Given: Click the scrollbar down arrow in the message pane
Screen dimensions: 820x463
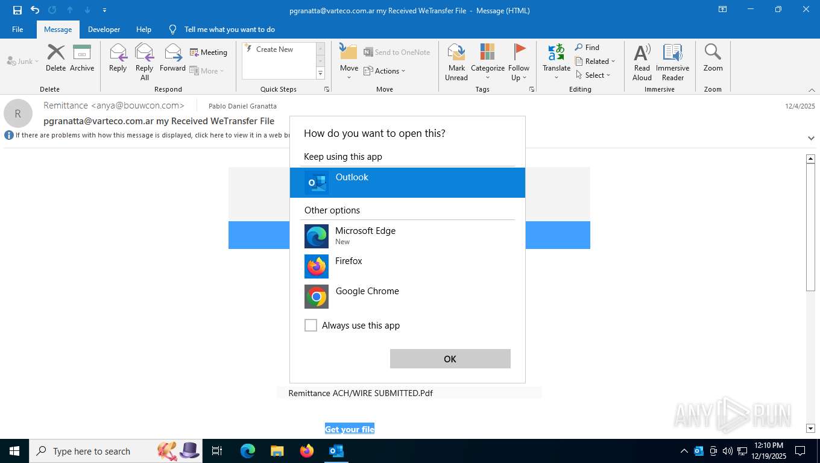Looking at the screenshot, I should click(811, 429).
